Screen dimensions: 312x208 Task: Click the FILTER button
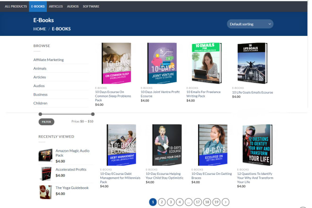[x=46, y=121]
